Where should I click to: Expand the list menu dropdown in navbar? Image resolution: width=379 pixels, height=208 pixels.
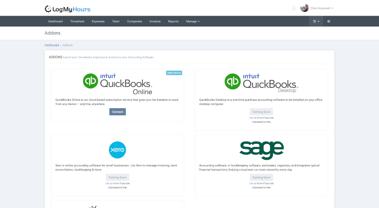tap(316, 21)
